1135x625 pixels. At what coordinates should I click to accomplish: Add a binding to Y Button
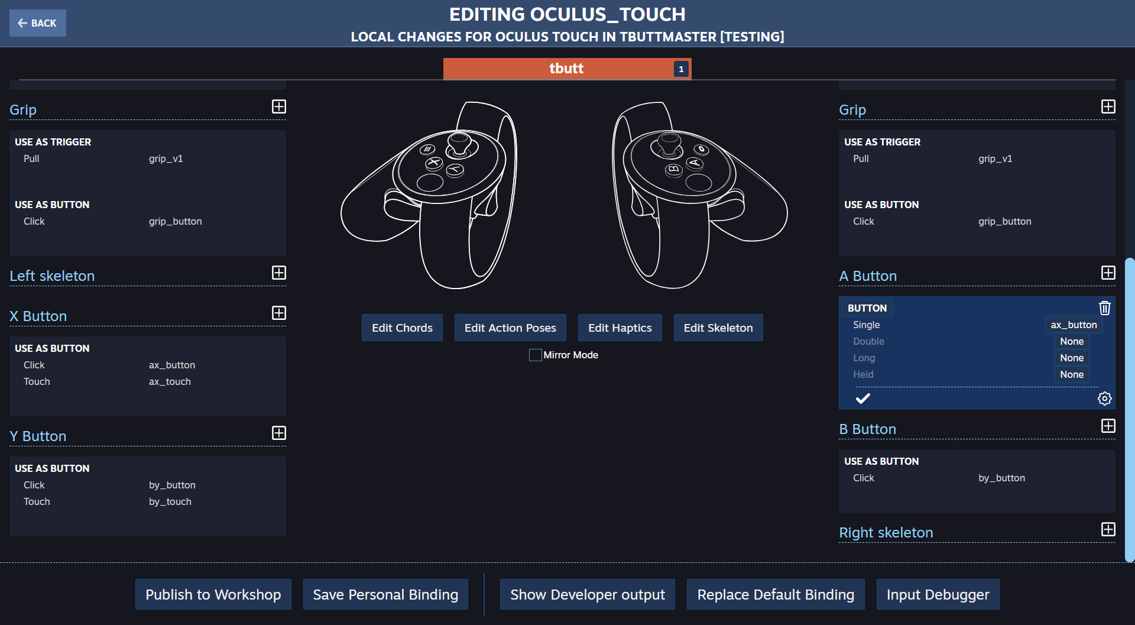click(279, 433)
